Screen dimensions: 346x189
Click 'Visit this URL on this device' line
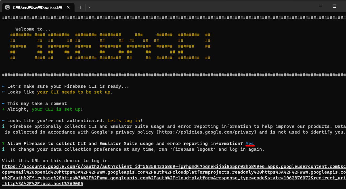[56, 161]
